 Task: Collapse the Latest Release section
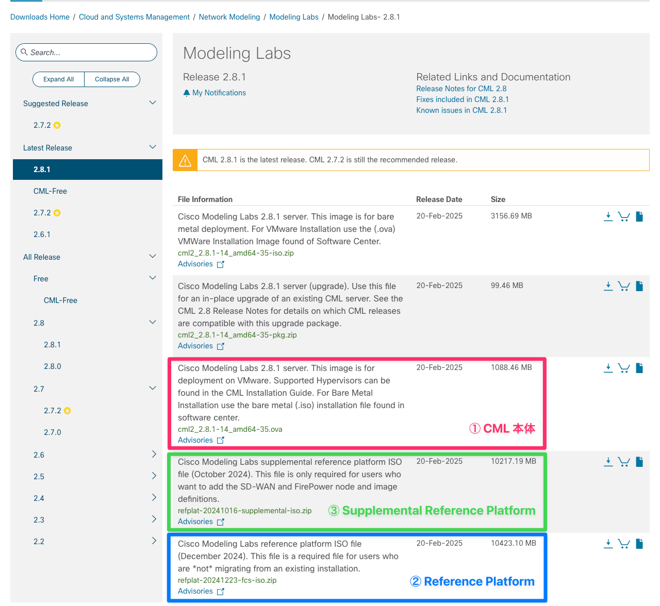pos(153,147)
